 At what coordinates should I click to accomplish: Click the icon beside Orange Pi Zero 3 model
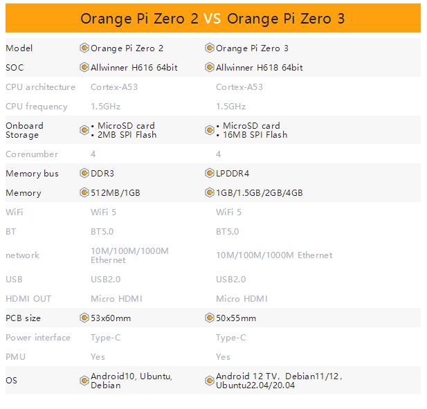(x=210, y=48)
